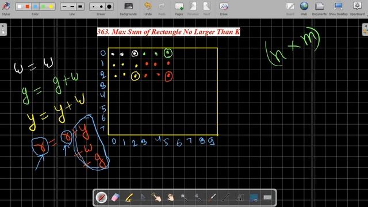
Task: Select the Laser pointer tool
Action: 212,198
